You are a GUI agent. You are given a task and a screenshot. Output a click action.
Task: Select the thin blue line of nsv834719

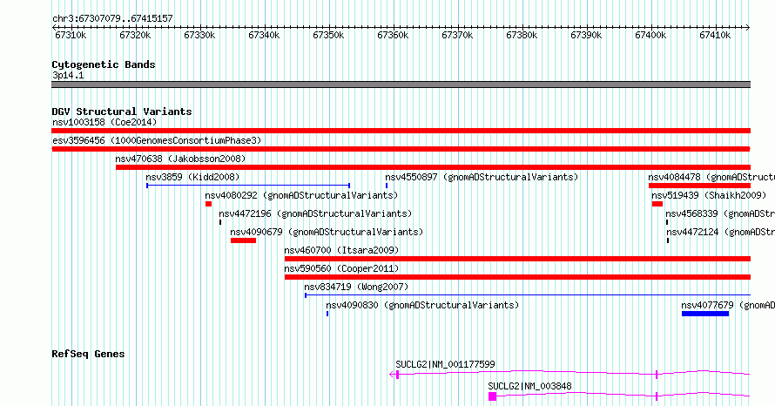pyautogui.click(x=528, y=295)
